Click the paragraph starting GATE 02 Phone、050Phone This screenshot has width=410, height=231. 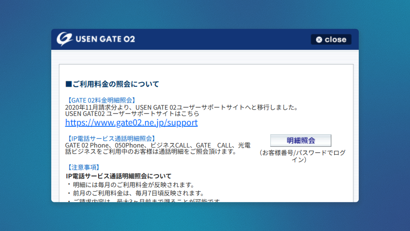(158, 148)
